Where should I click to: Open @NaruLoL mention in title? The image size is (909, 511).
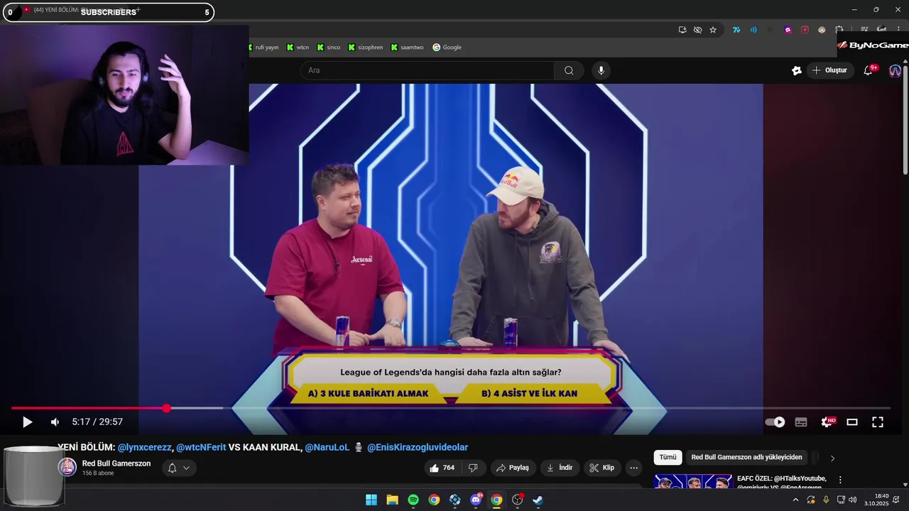click(x=327, y=447)
